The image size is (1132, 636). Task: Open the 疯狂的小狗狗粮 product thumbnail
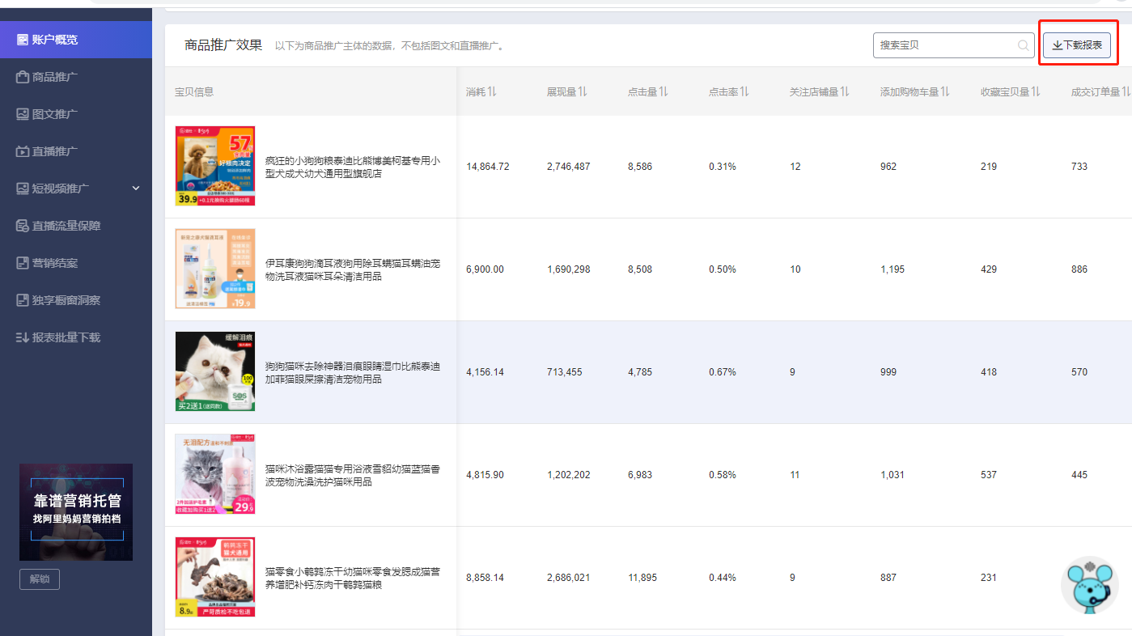pos(215,166)
